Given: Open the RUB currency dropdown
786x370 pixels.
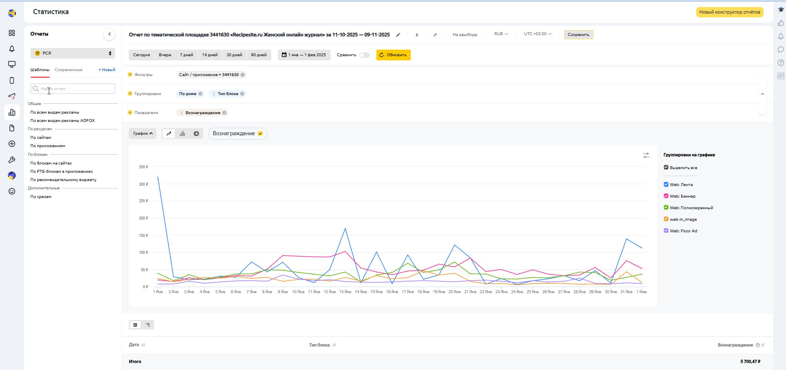Looking at the screenshot, I should coord(501,34).
